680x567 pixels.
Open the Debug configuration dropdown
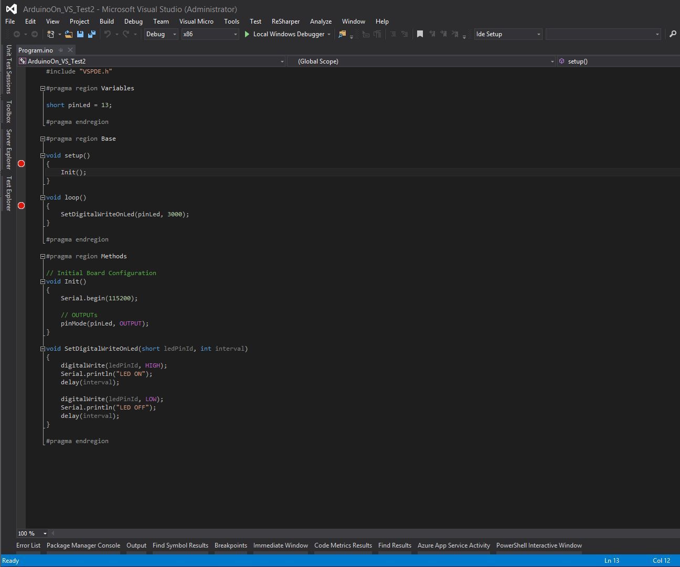(x=161, y=34)
